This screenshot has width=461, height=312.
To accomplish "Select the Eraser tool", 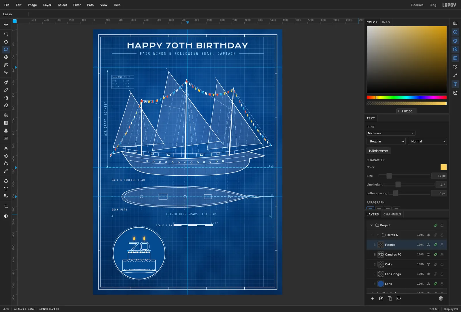I will (x=6, y=106).
